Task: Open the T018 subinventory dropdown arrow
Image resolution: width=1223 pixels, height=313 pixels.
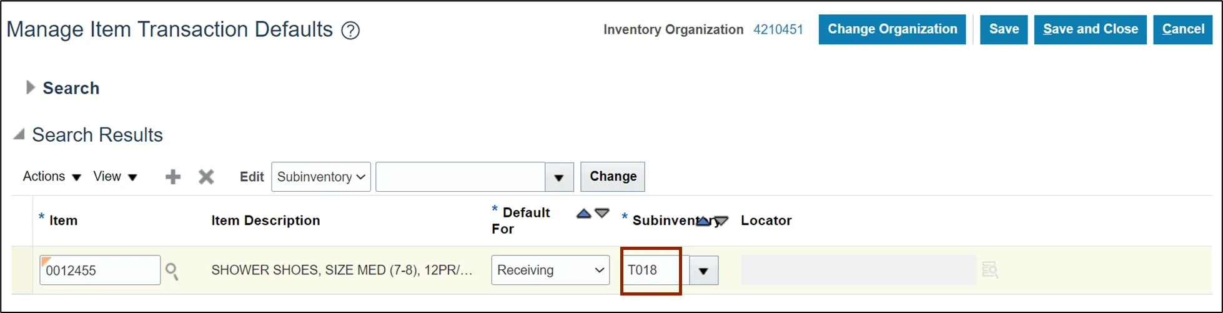Action: click(x=704, y=271)
